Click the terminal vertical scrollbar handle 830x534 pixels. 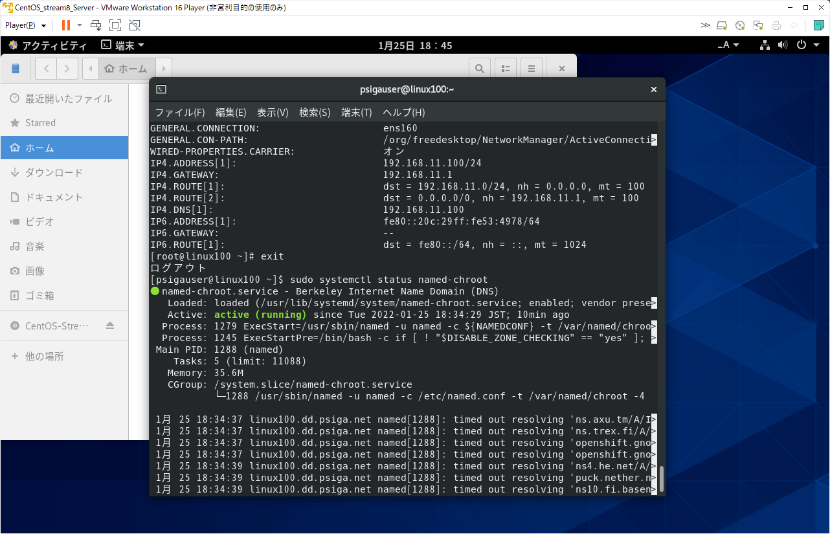pyautogui.click(x=660, y=478)
